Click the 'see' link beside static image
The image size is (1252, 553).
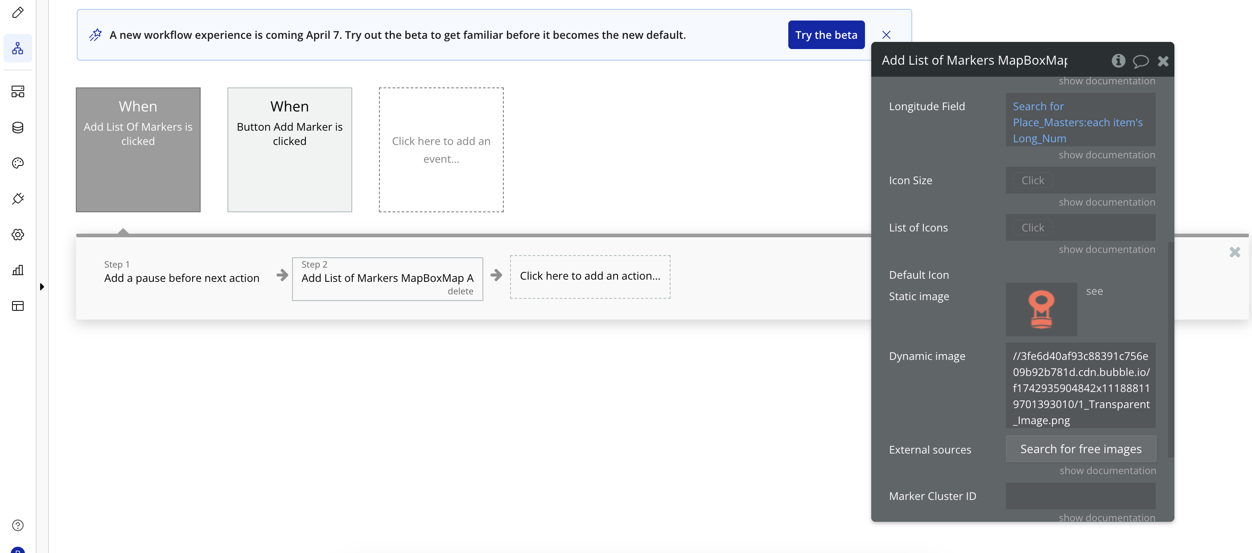[x=1094, y=291]
